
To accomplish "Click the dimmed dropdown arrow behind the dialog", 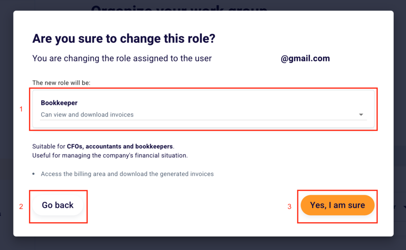I will [x=404, y=207].
